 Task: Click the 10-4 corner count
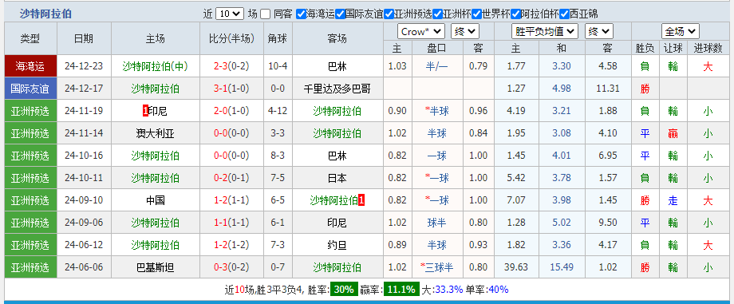coord(278,66)
